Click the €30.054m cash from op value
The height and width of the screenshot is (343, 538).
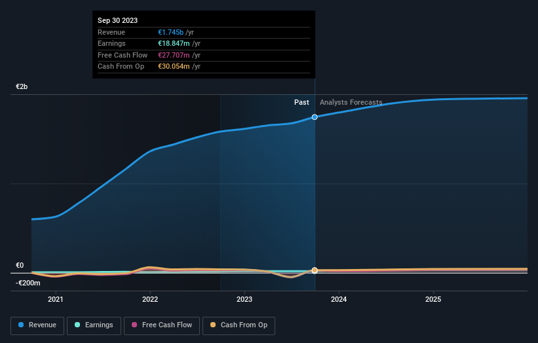(174, 67)
